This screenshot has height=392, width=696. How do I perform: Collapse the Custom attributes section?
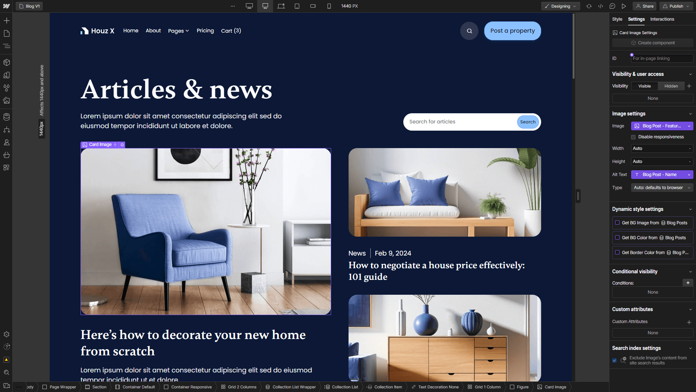(x=690, y=309)
